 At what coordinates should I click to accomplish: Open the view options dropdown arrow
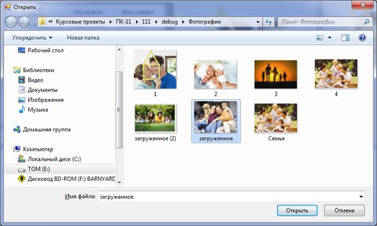[x=330, y=38]
